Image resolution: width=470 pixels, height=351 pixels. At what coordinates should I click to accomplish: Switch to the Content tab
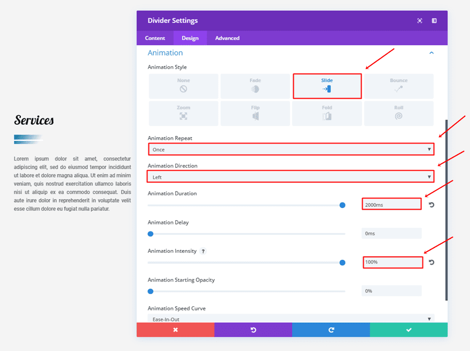155,38
